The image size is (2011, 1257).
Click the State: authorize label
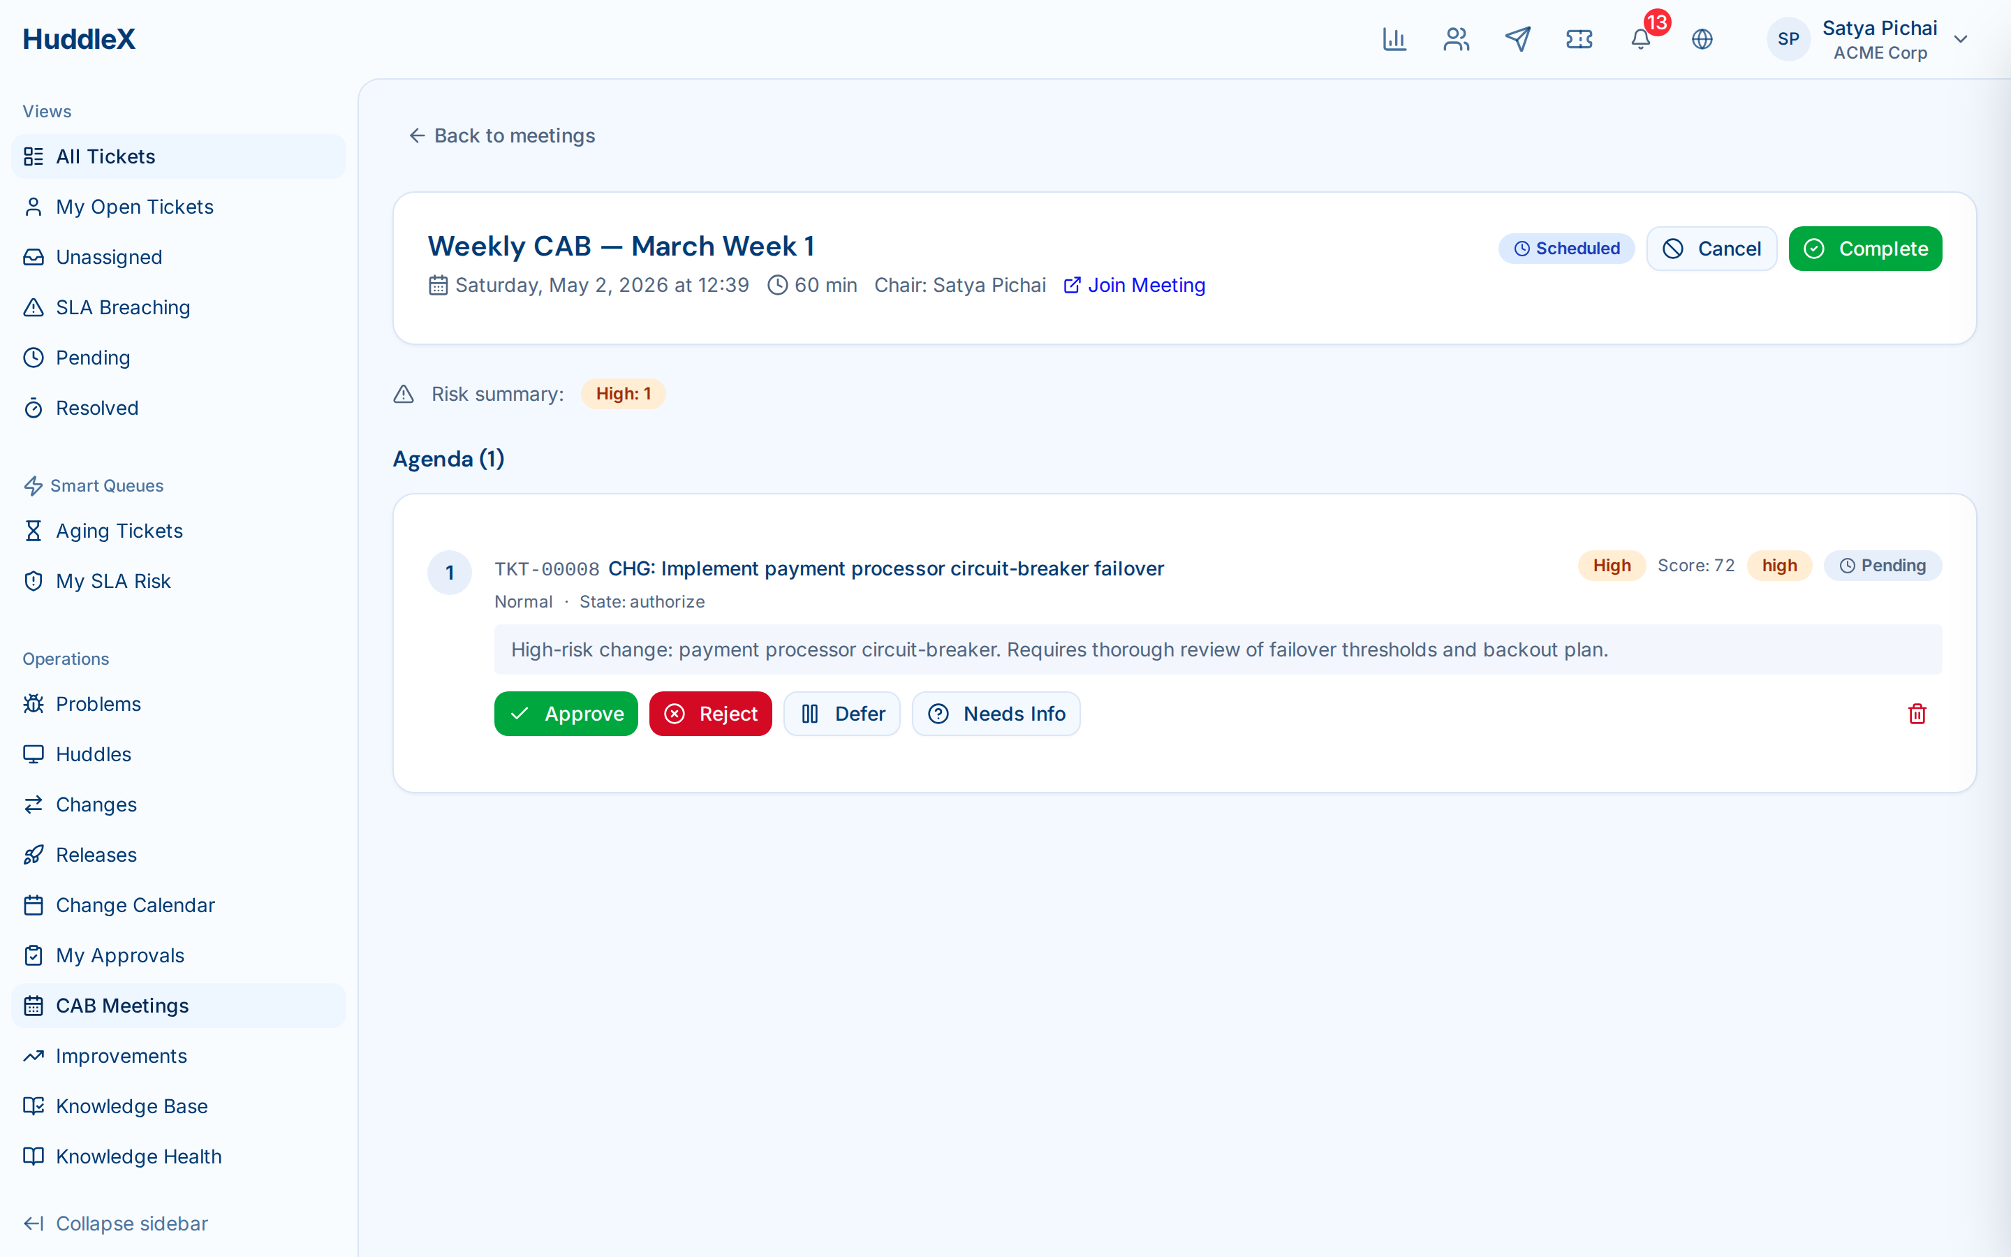tap(642, 602)
